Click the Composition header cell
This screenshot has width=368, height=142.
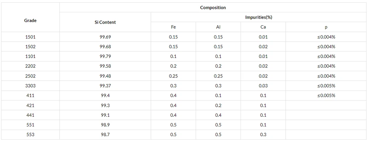(213, 8)
